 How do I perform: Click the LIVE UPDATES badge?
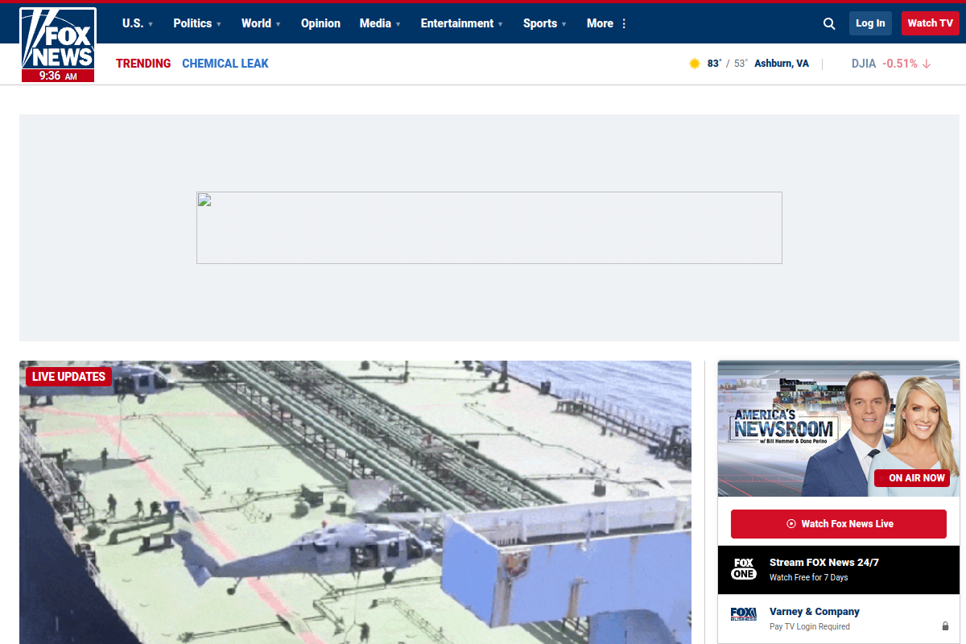[x=68, y=376]
